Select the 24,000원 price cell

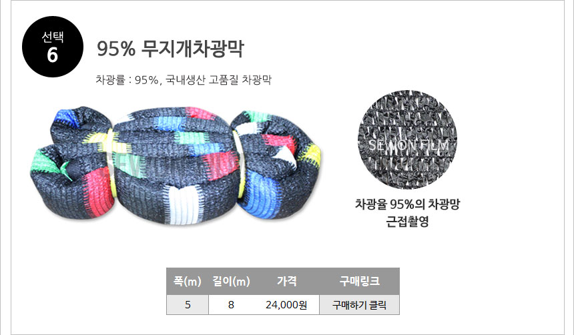[x=286, y=304]
